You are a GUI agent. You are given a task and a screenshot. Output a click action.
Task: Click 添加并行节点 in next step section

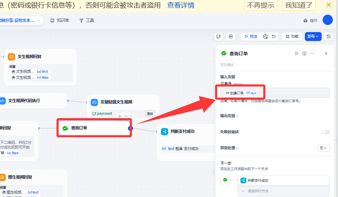(x=283, y=191)
